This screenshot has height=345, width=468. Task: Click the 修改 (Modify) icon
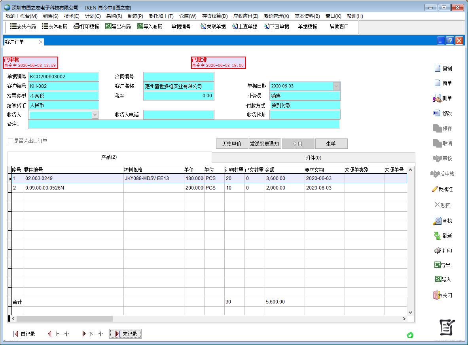point(437,113)
